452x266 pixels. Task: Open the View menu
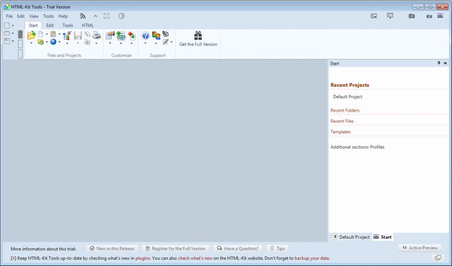[34, 16]
